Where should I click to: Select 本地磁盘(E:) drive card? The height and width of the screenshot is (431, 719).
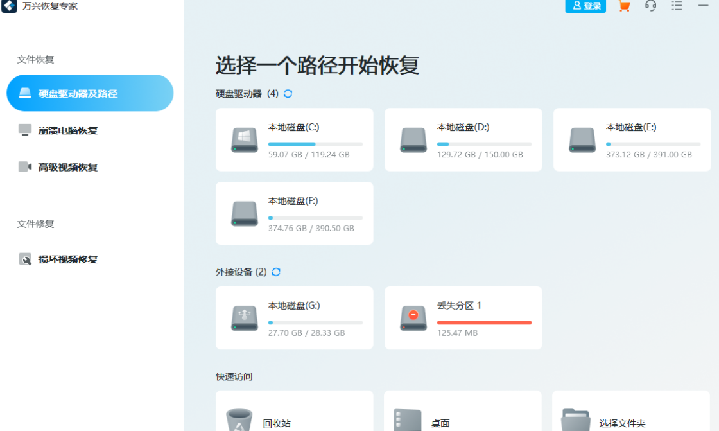pyautogui.click(x=632, y=139)
